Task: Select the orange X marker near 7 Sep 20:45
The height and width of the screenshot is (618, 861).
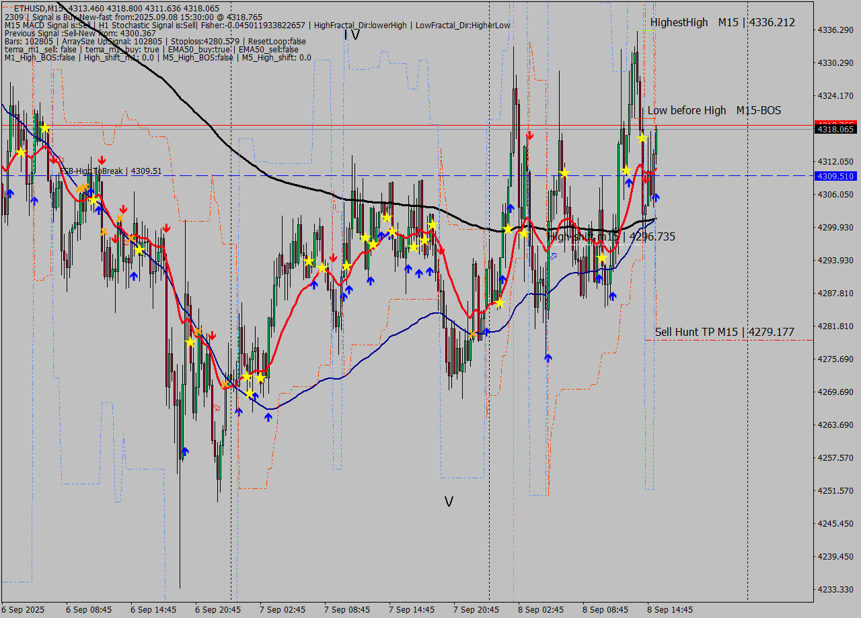Action: click(473, 334)
